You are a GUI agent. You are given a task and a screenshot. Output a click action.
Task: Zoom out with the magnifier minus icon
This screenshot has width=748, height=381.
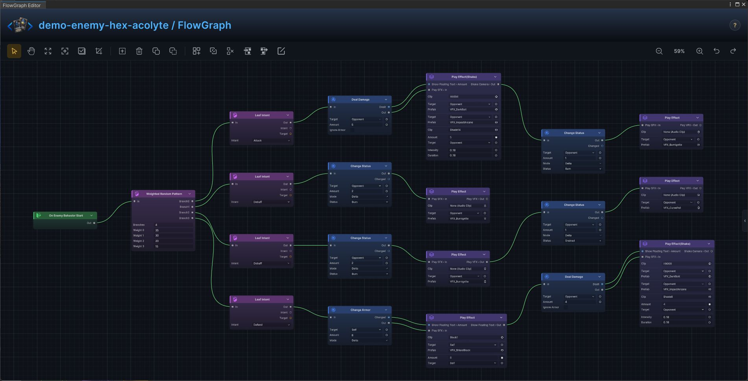click(659, 51)
